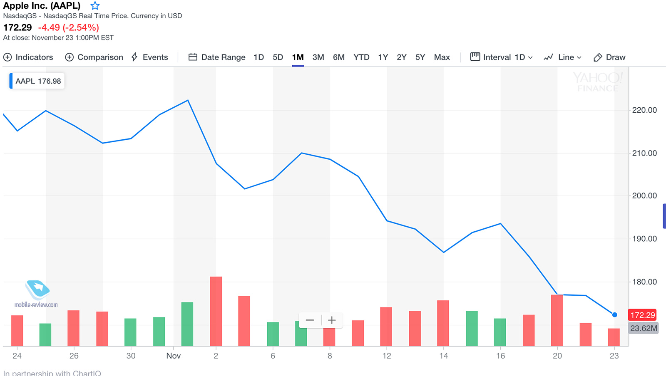Image resolution: width=666 pixels, height=376 pixels.
Task: Click the 23.62M volume tag
Action: pyautogui.click(x=644, y=328)
